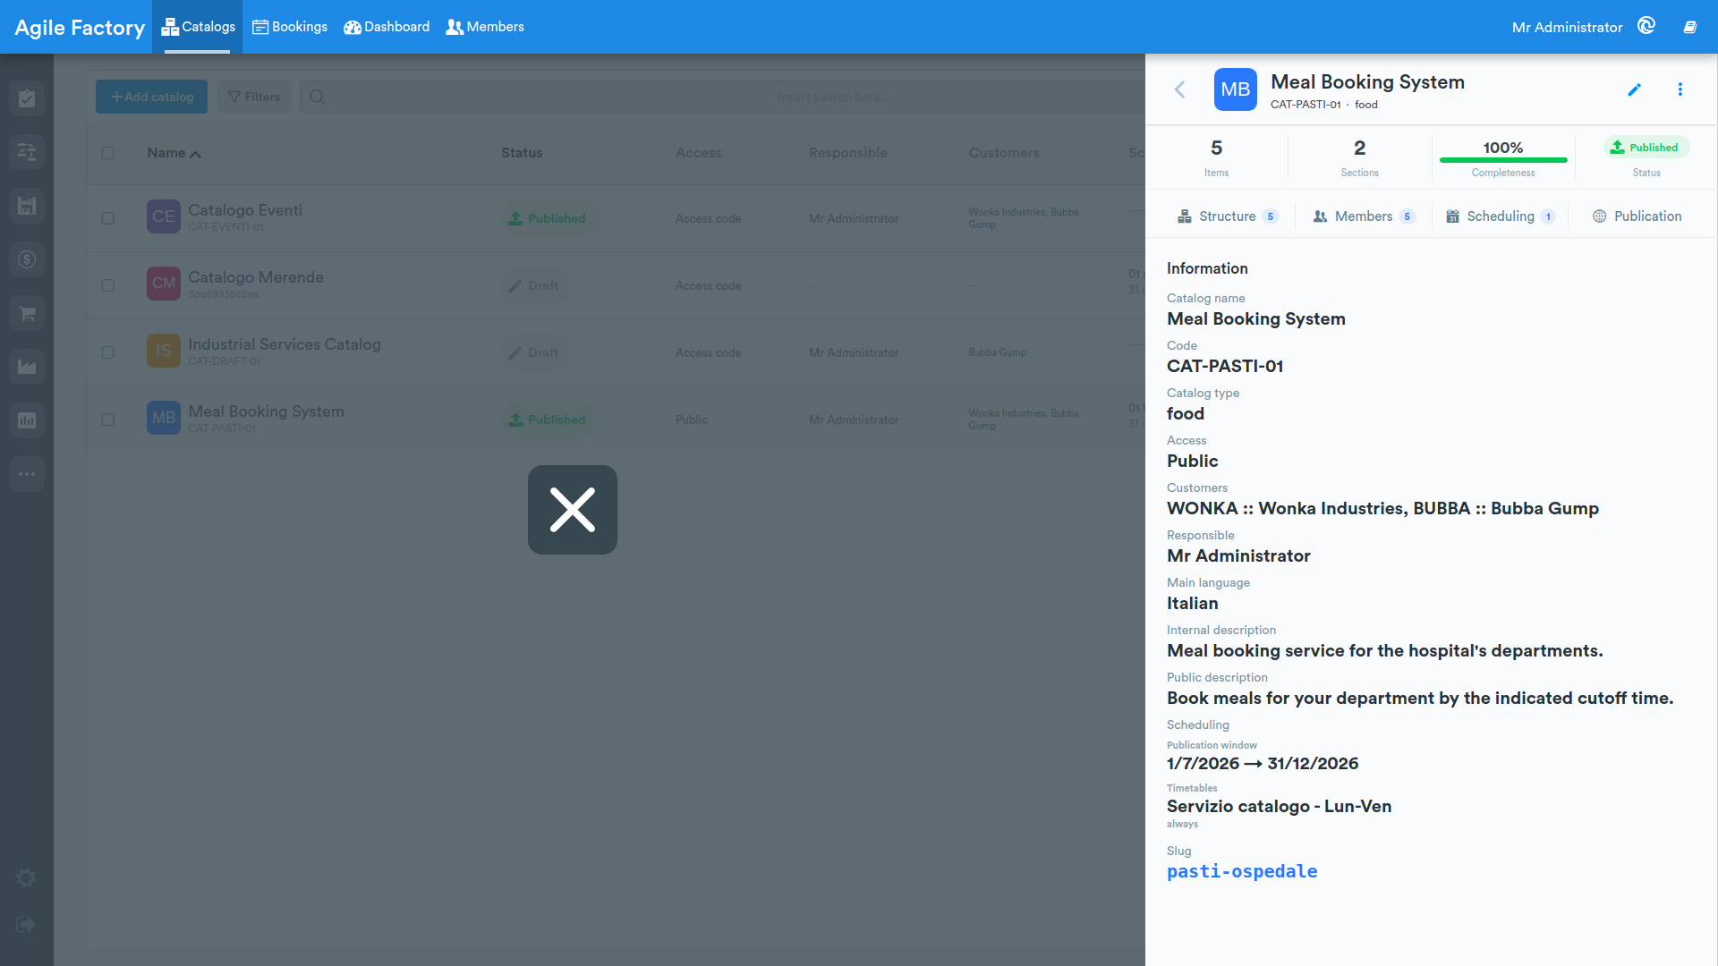The height and width of the screenshot is (966, 1718).
Task: Open the sidebar save disk icon
Action: 27,206
